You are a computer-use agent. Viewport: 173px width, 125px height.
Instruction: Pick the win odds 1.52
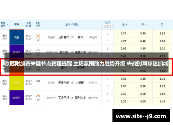click(x=124, y=79)
